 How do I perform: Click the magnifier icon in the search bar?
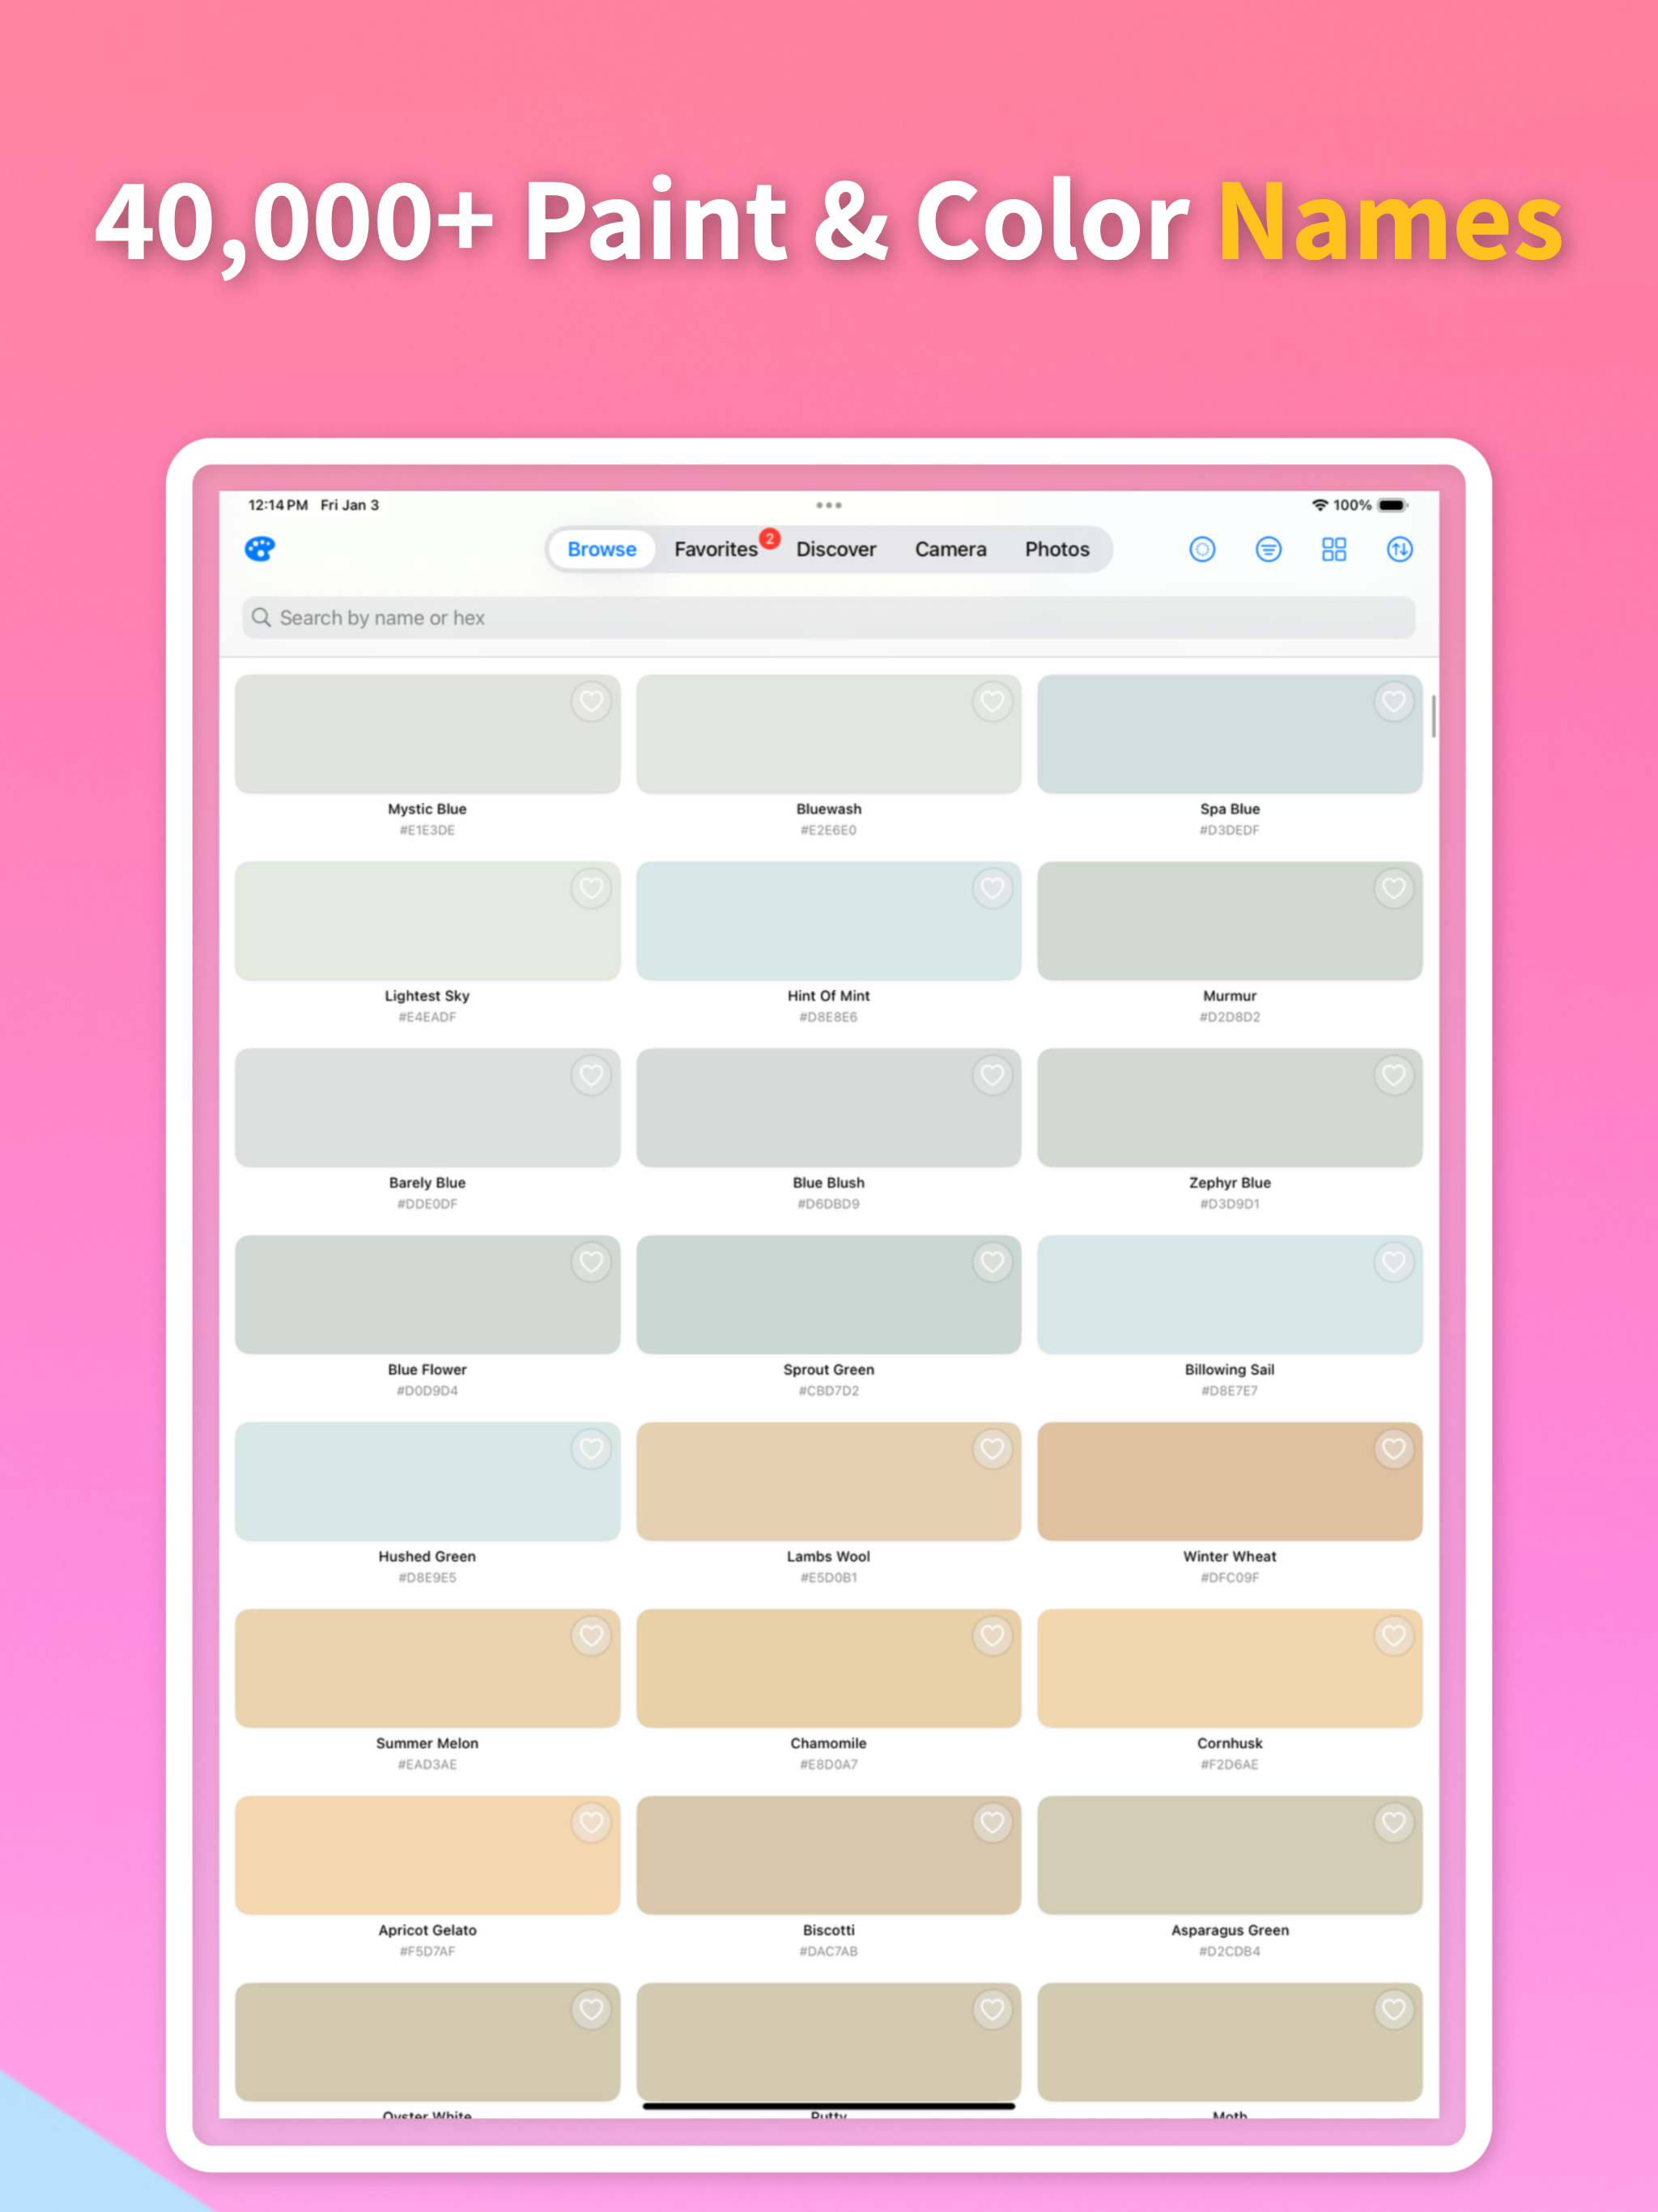click(261, 617)
